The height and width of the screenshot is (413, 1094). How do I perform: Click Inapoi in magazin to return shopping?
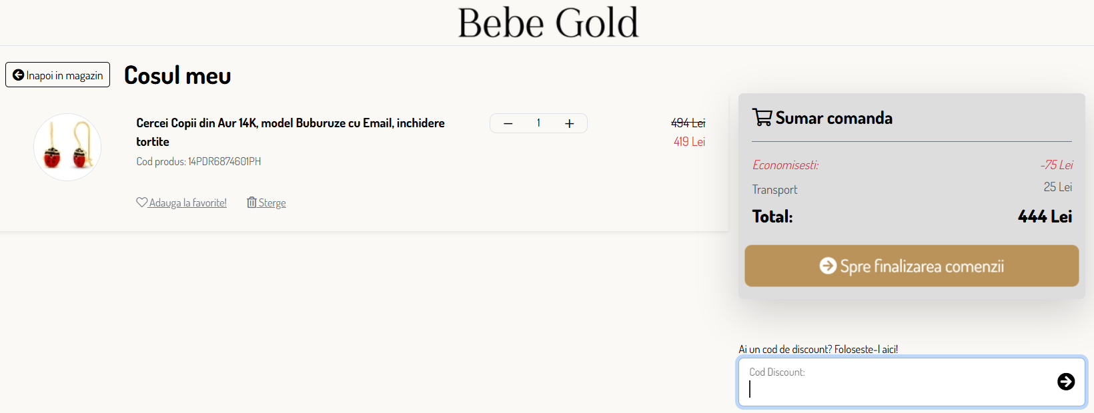pos(57,75)
